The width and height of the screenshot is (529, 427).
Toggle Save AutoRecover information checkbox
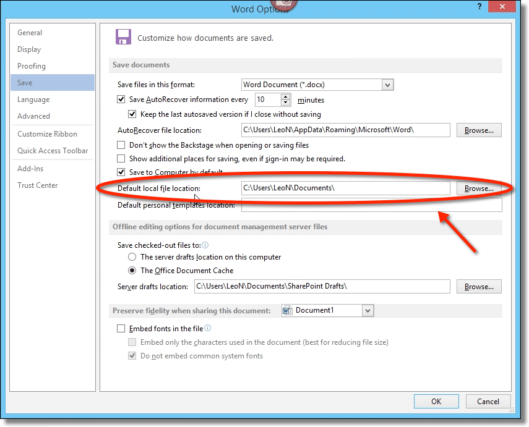(x=121, y=99)
